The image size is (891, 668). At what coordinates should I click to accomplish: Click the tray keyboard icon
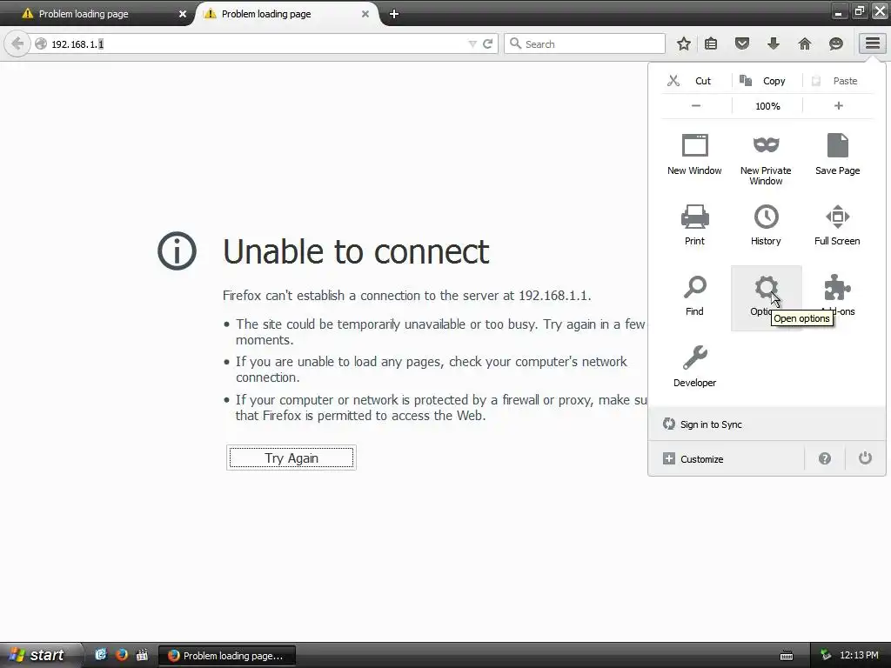[787, 656]
